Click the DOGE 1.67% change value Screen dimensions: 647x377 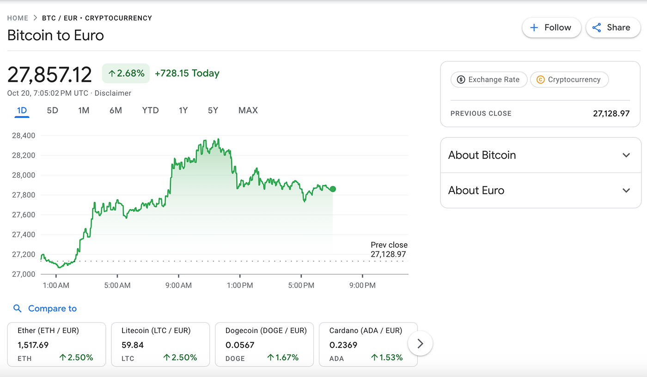283,358
